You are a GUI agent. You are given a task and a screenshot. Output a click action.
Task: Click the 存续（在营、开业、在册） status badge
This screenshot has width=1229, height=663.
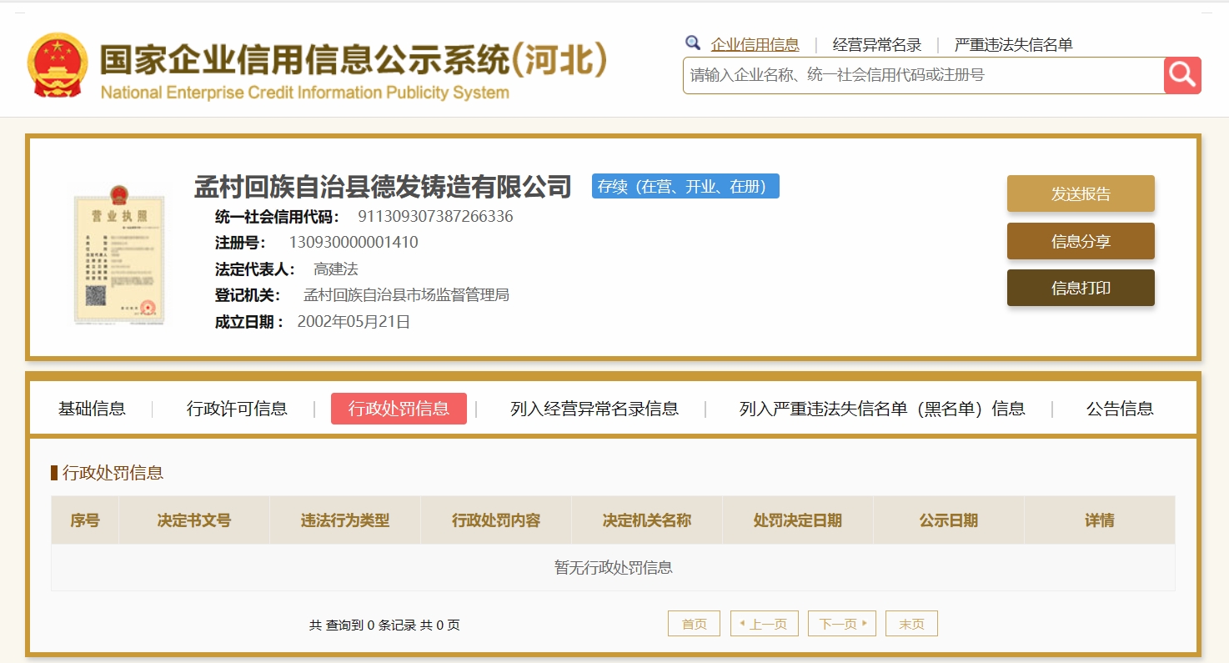[x=685, y=186]
